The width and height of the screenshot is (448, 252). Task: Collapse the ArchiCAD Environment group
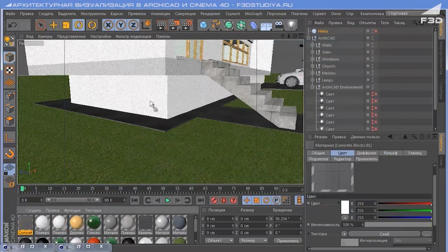[x=313, y=87]
